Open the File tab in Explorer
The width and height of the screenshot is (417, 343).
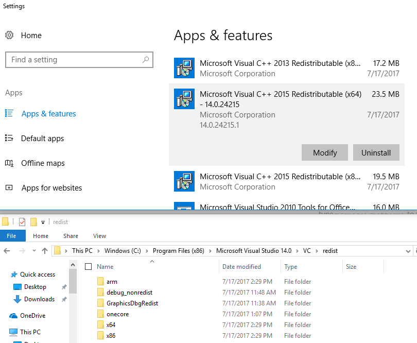pos(11,236)
